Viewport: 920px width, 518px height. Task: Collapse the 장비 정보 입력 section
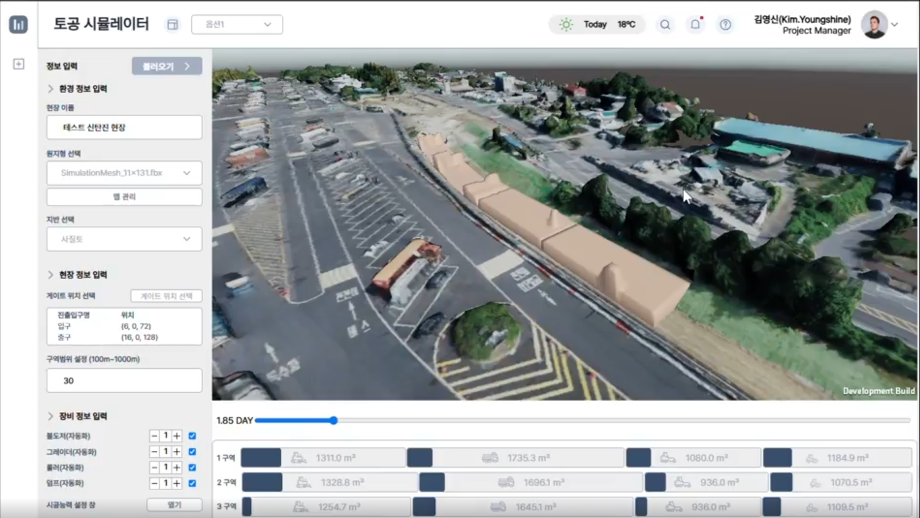click(51, 417)
